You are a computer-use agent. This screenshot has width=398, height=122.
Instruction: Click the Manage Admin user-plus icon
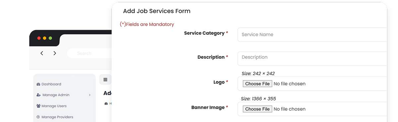click(x=38, y=95)
